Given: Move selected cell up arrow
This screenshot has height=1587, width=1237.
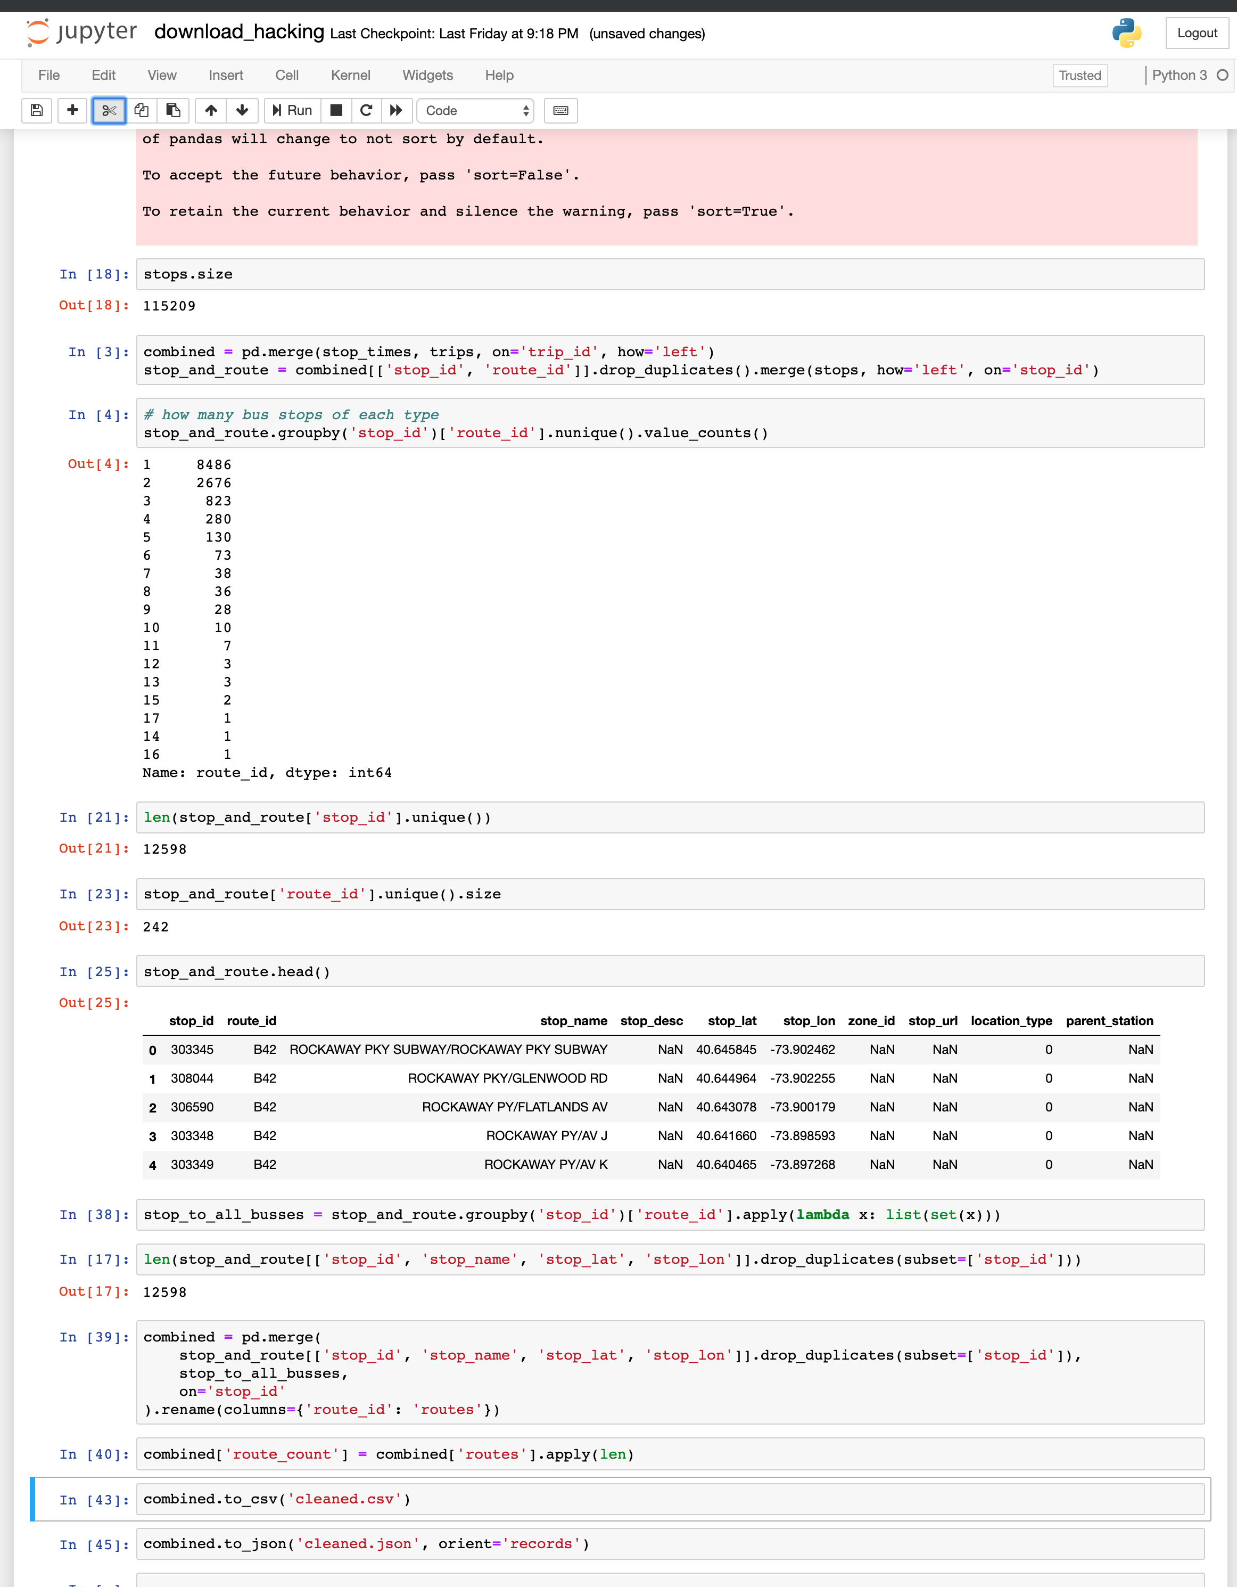Looking at the screenshot, I should [211, 110].
